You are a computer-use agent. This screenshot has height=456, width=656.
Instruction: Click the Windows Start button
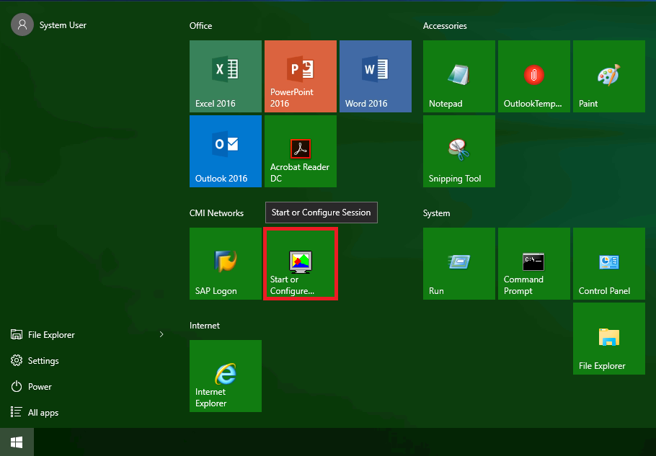point(17,442)
